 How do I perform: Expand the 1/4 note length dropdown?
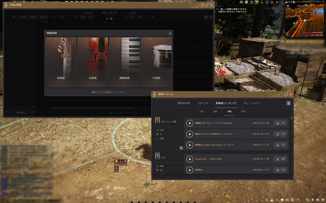coord(136,17)
